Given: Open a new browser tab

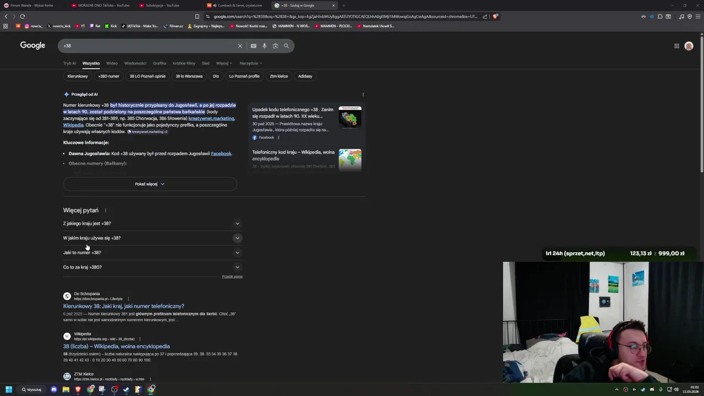Looking at the screenshot, I should tap(343, 5).
